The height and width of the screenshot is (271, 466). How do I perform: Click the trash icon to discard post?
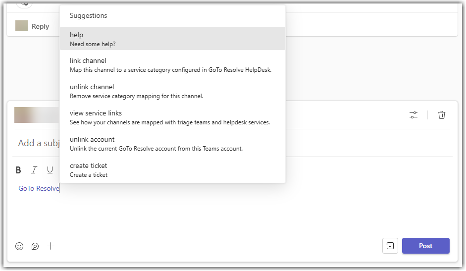(x=442, y=115)
